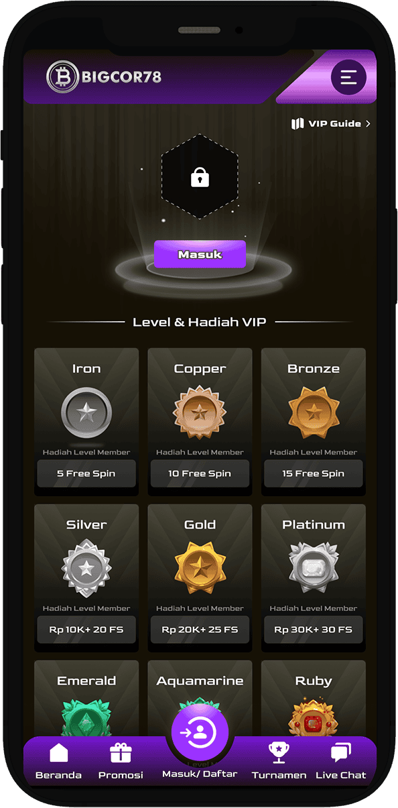The width and height of the screenshot is (398, 808).
Task: Click the purple Masuk button
Action: click(x=200, y=255)
